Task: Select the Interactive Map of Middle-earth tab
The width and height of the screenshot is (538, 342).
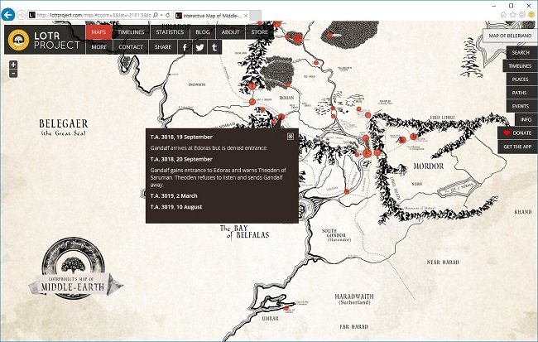Action: pos(212,16)
